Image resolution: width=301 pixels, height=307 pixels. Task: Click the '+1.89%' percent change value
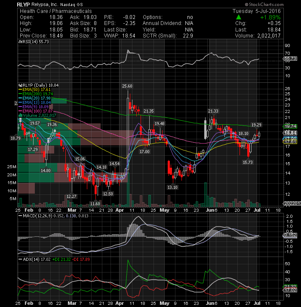point(270,17)
